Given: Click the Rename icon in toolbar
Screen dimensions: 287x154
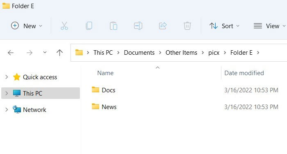Looking at the screenshot, I should (138, 26).
